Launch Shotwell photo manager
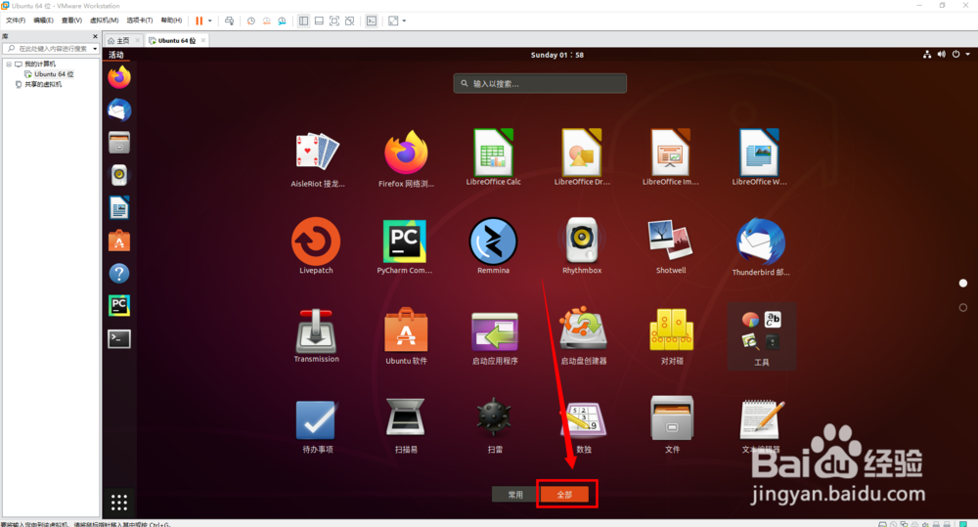 pyautogui.click(x=671, y=245)
